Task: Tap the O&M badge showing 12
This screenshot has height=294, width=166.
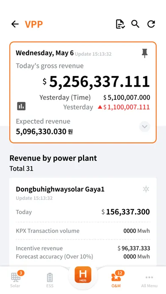Action: (120, 273)
